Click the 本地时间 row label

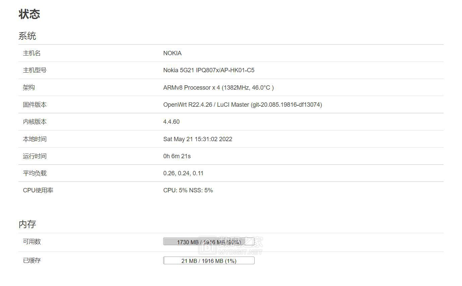tap(35, 139)
